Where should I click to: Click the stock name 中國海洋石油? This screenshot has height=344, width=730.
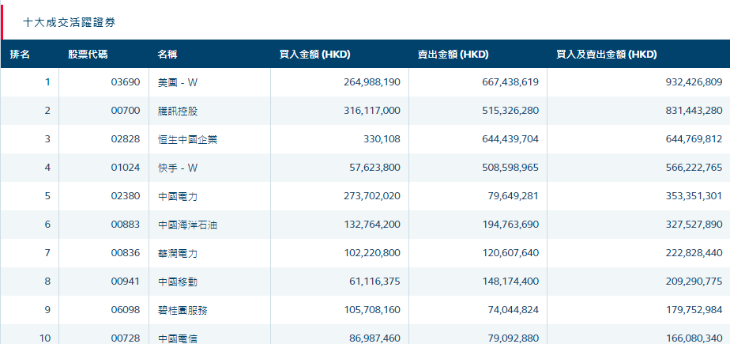187,225
